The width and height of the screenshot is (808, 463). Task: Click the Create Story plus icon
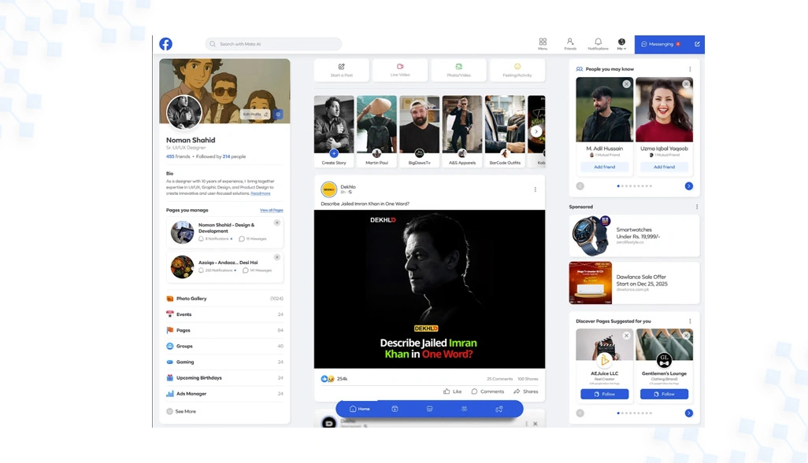coord(334,153)
